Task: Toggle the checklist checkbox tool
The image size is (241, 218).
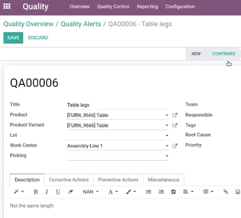Action: click(173, 192)
